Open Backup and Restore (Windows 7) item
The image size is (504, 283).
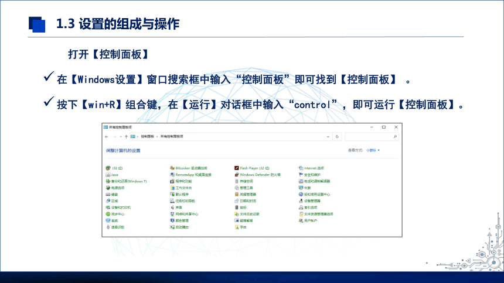pyautogui.click(x=126, y=181)
